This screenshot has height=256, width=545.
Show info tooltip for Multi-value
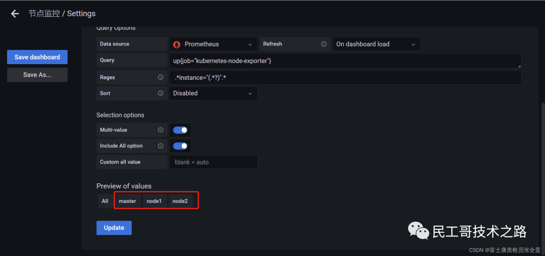[160, 130]
